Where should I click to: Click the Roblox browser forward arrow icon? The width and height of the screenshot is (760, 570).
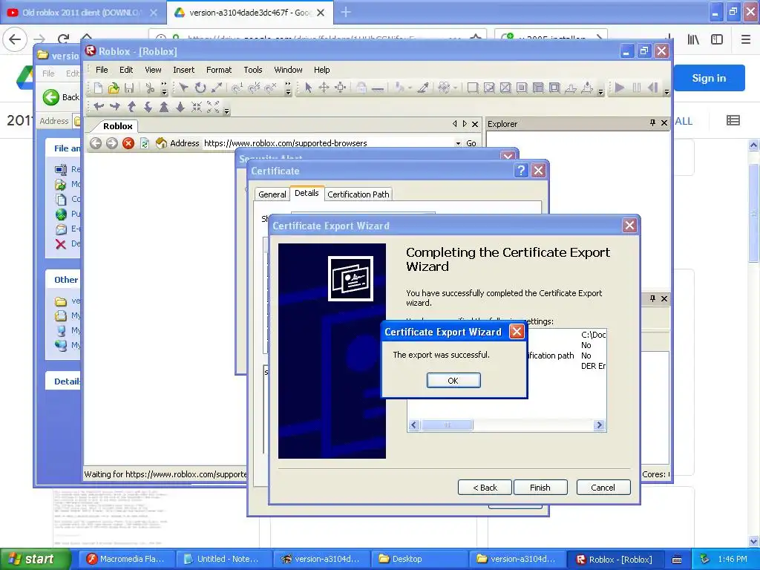(x=112, y=143)
